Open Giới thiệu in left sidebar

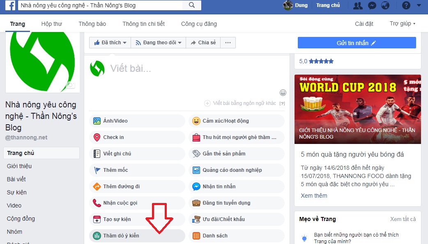point(19,166)
